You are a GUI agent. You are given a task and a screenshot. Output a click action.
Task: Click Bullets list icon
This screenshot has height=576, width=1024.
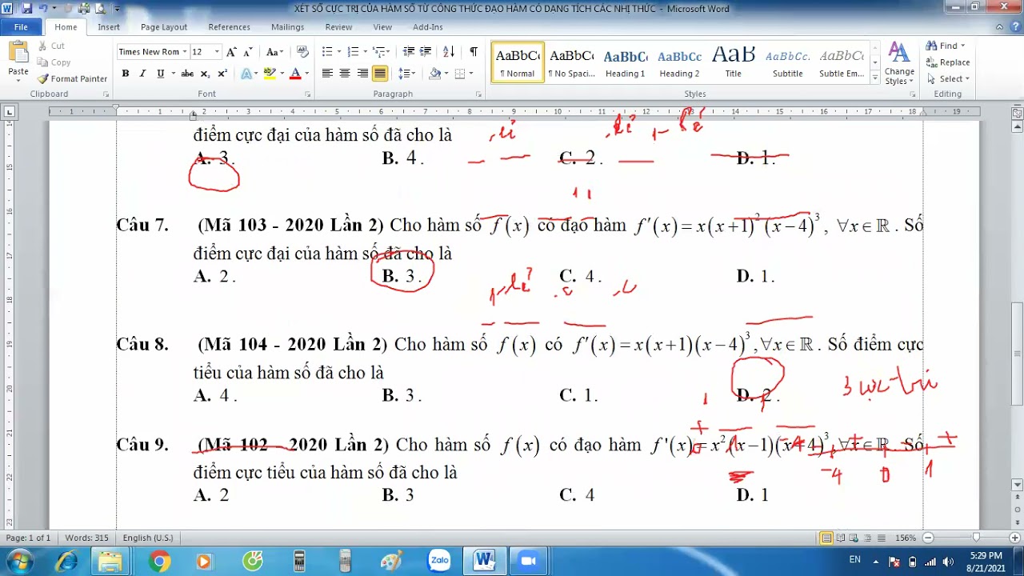pos(327,52)
